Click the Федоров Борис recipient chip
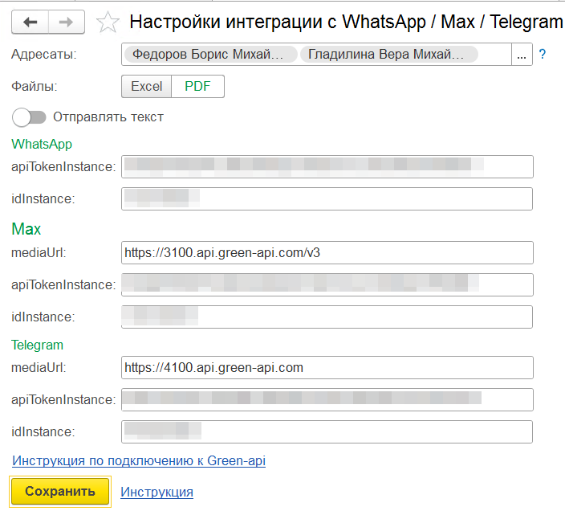This screenshot has height=515, width=565. (211, 55)
